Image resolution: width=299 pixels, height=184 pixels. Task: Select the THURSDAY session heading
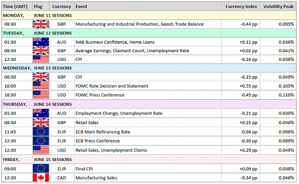pyautogui.click(x=15, y=104)
